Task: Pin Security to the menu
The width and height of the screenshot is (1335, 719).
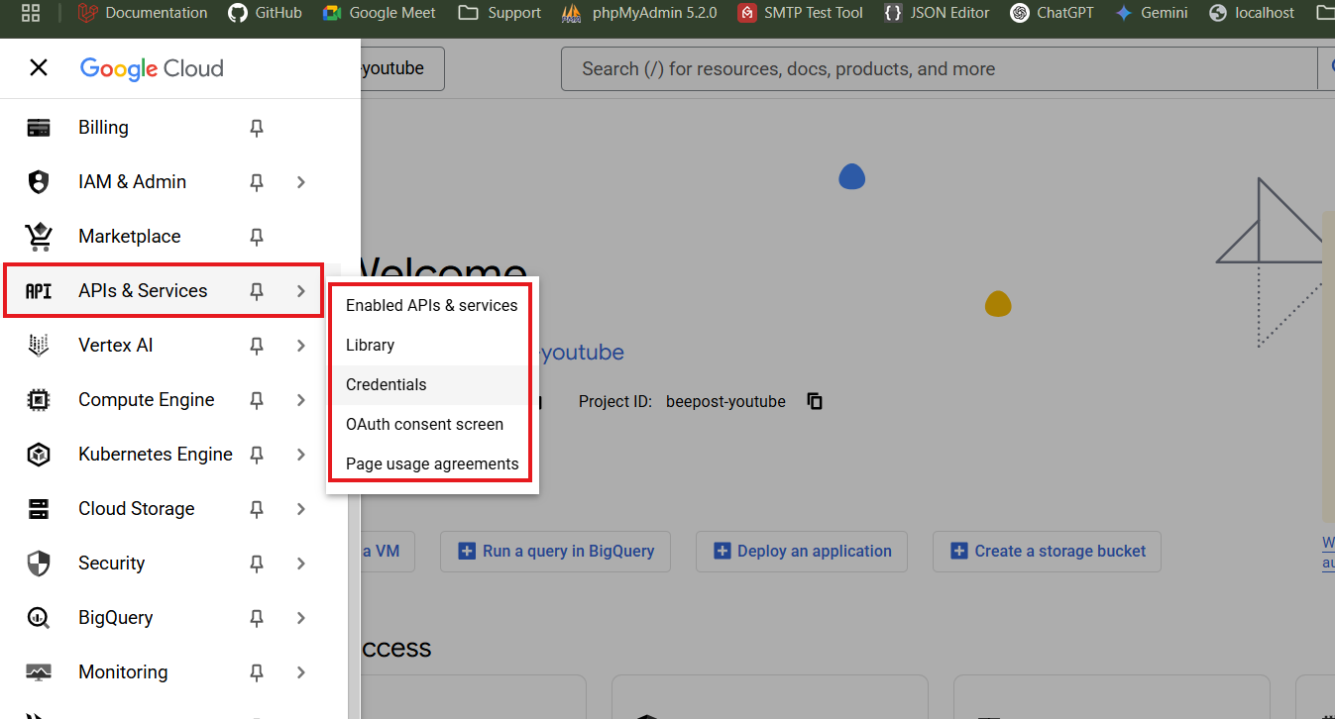Action: point(257,564)
